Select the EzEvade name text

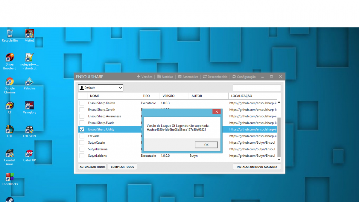94,136
